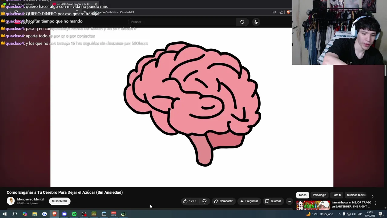The image size is (387, 218).
Task: Click the Brave Shields lion icon
Action: [289, 12]
